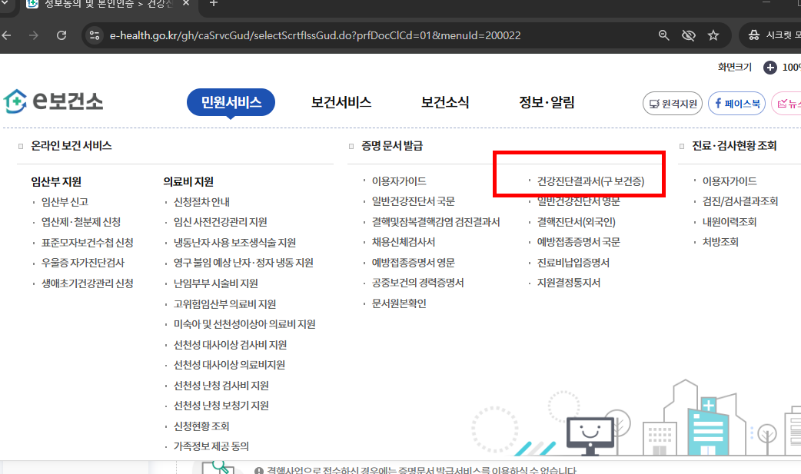This screenshot has width=801, height=474.
Task: Open a new browser tab with the plus button
Action: coord(211,5)
